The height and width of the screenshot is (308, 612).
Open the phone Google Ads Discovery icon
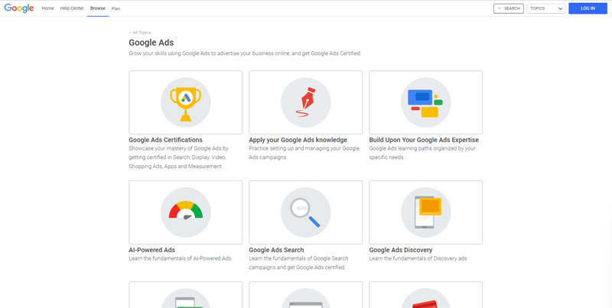click(x=425, y=212)
